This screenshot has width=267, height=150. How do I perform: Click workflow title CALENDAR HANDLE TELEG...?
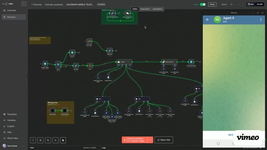coord(80,5)
